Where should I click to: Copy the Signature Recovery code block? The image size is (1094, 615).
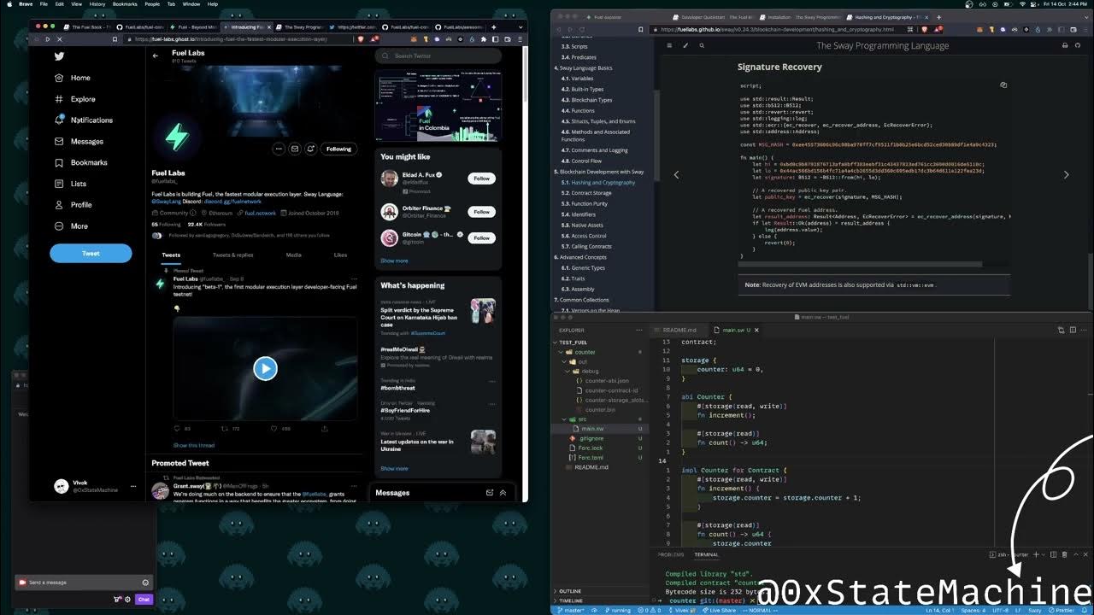1003,85
